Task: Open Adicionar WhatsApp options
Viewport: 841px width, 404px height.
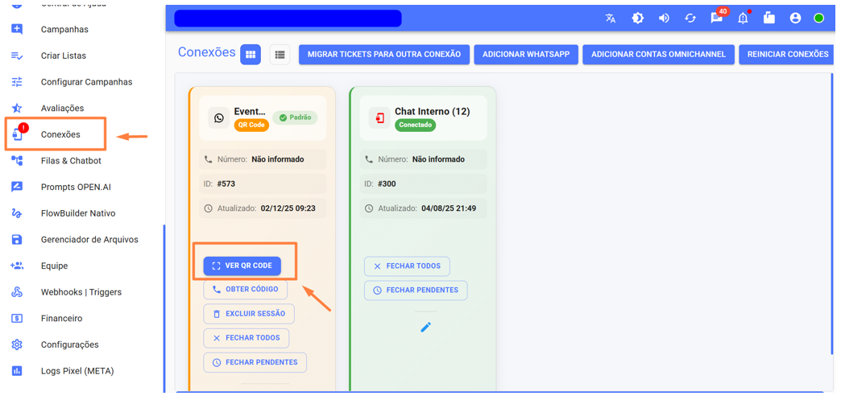Action: [x=525, y=54]
